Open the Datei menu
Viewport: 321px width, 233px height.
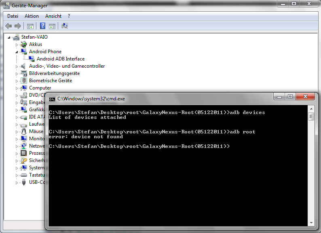click(13, 16)
